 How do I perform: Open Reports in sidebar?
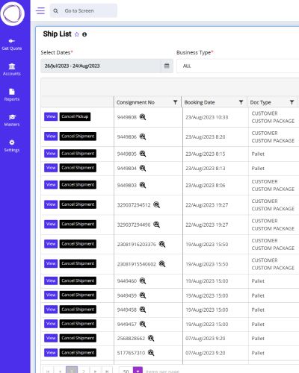12,95
